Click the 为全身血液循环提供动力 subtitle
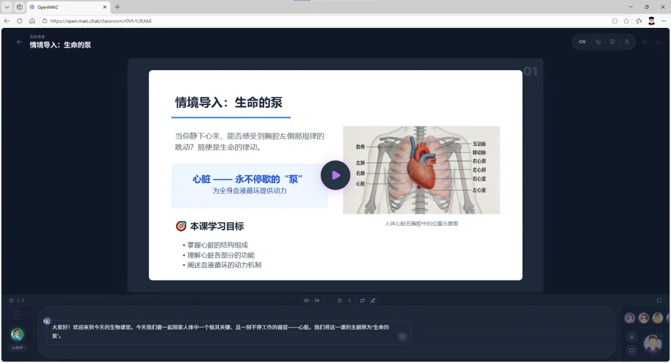671x363 pixels. [250, 190]
